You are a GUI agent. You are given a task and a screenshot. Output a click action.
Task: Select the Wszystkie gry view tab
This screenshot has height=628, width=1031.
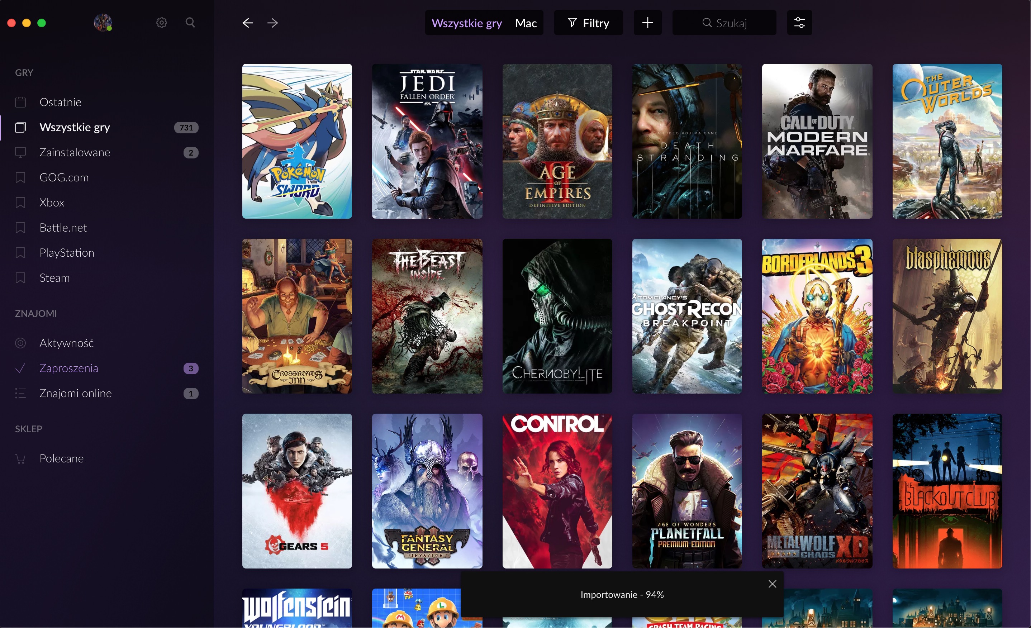(466, 23)
